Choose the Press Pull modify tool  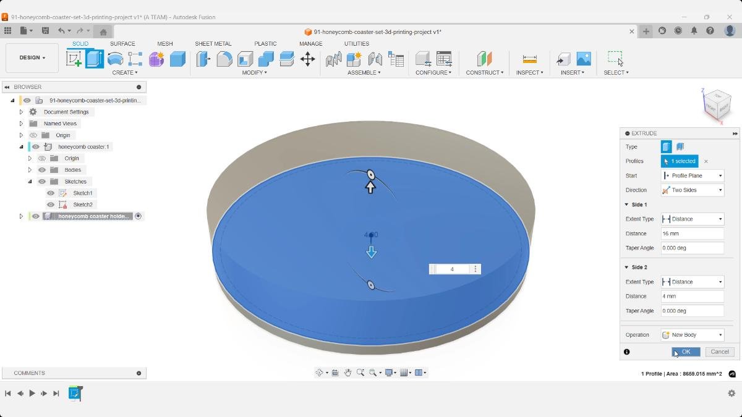(203, 59)
